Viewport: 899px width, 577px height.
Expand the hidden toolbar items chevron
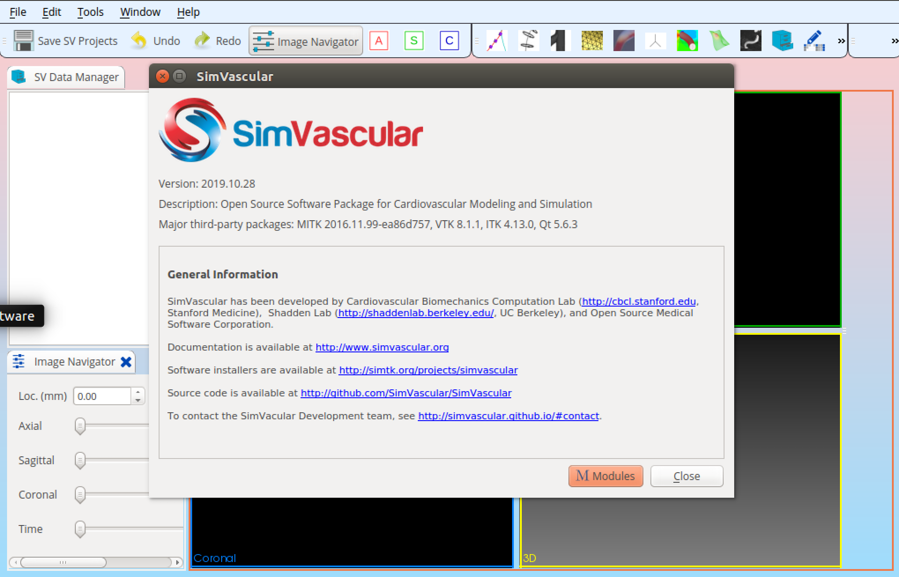click(x=841, y=41)
